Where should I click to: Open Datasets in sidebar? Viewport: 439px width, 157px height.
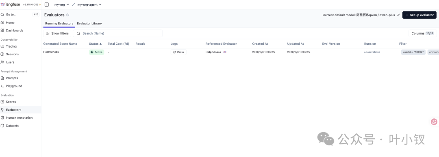[x=20, y=126]
